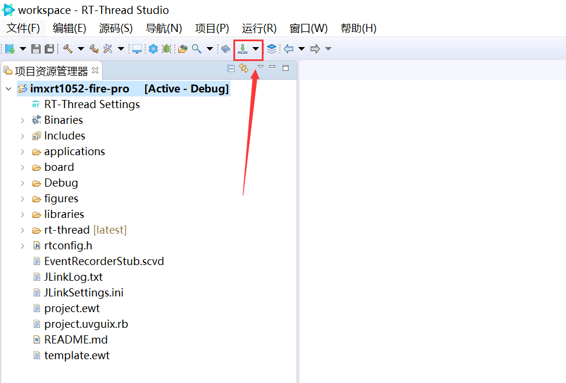Click the back navigation arrow icon

point(289,49)
